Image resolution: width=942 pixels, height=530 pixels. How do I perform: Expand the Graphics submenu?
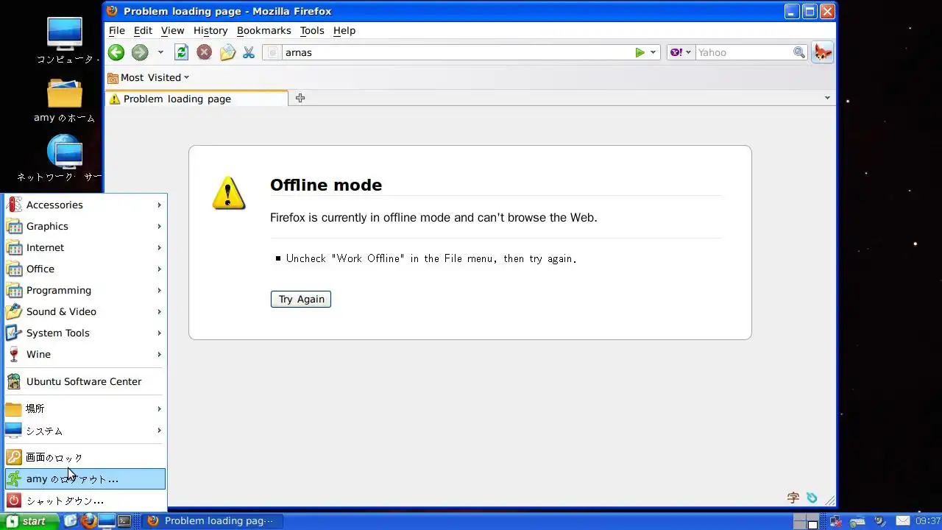tap(85, 226)
